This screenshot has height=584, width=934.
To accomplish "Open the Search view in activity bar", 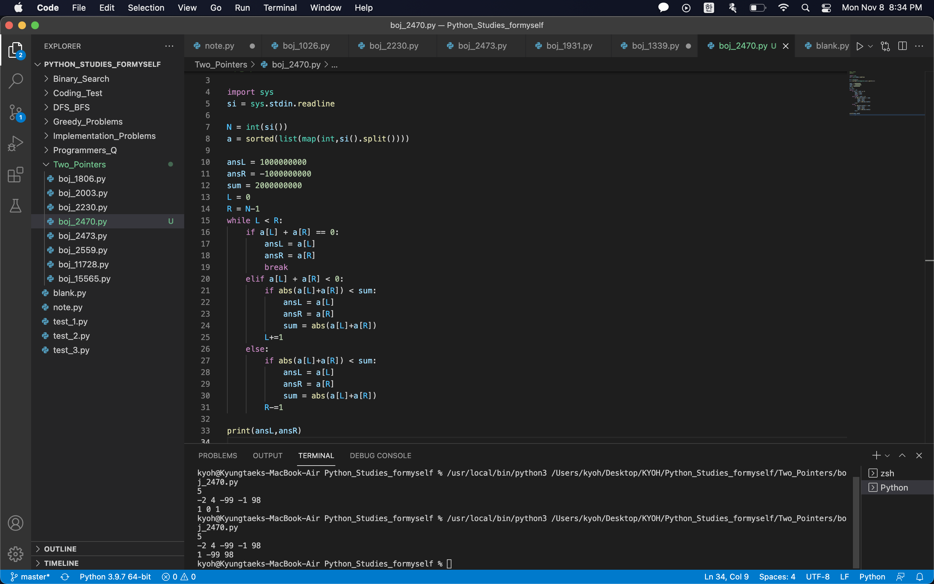I will pyautogui.click(x=16, y=81).
